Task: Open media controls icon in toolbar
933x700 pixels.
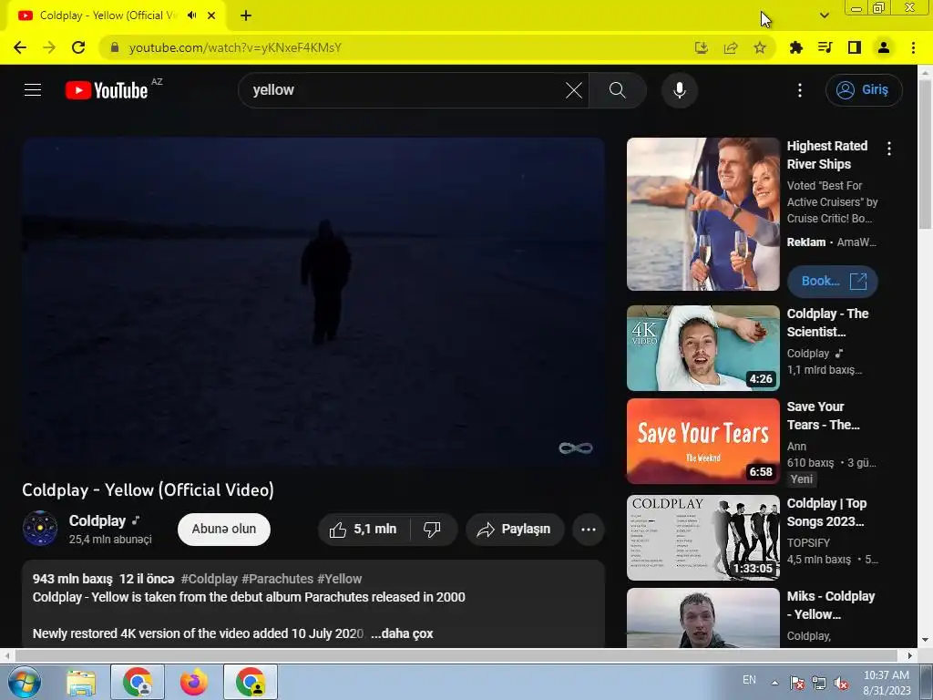Action: tap(825, 47)
